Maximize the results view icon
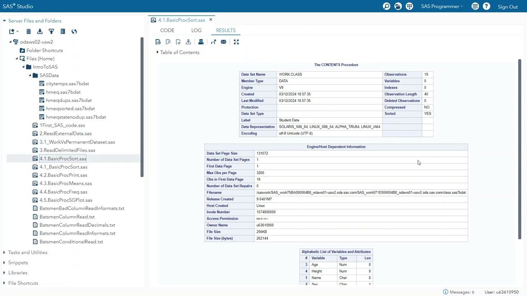The image size is (527, 296). coord(236,42)
